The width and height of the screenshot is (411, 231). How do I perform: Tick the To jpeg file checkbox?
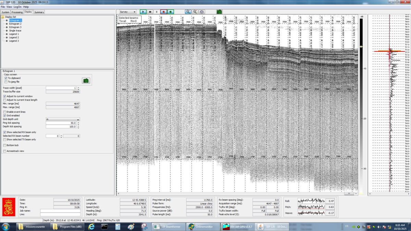coord(6,82)
